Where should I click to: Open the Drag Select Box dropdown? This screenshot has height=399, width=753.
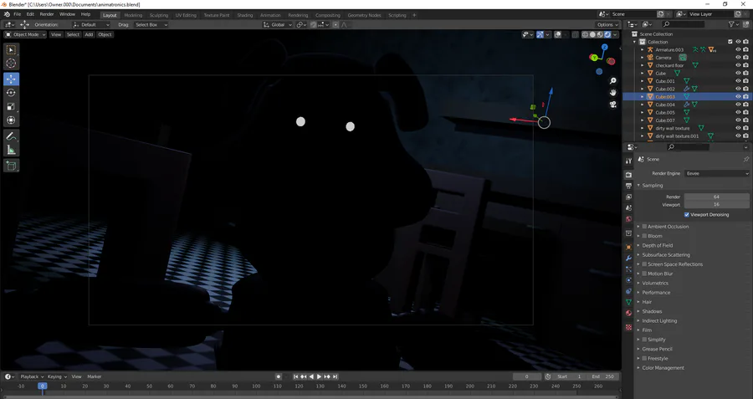click(x=151, y=24)
